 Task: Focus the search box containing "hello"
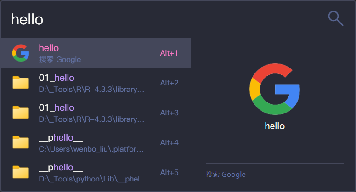pyautogui.click(x=161, y=19)
